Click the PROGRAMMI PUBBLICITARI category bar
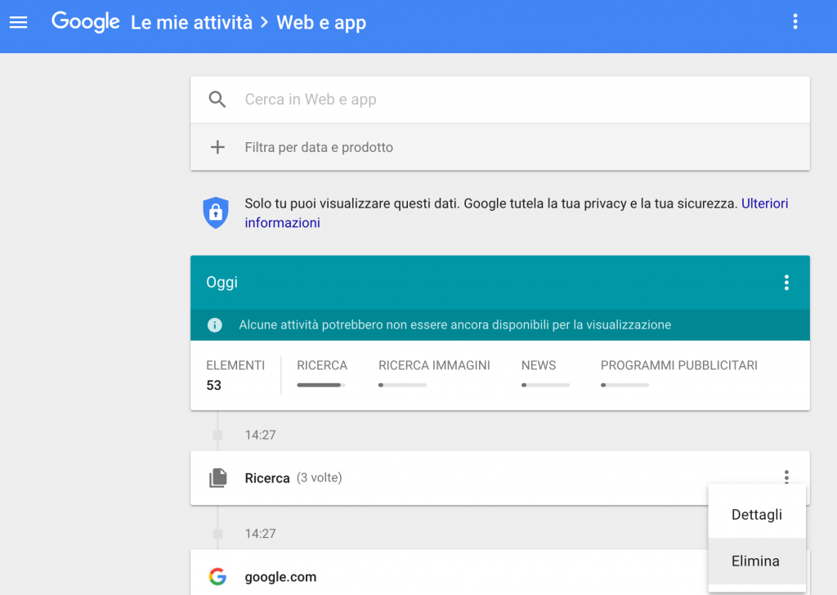837x595 pixels. point(625,385)
